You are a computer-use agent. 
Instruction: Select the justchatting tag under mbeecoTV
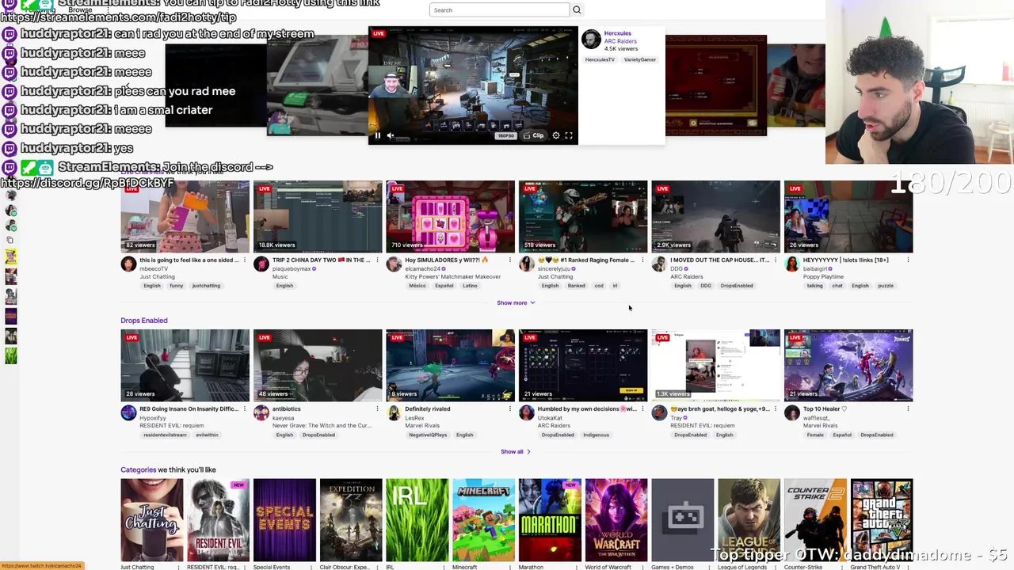click(206, 286)
